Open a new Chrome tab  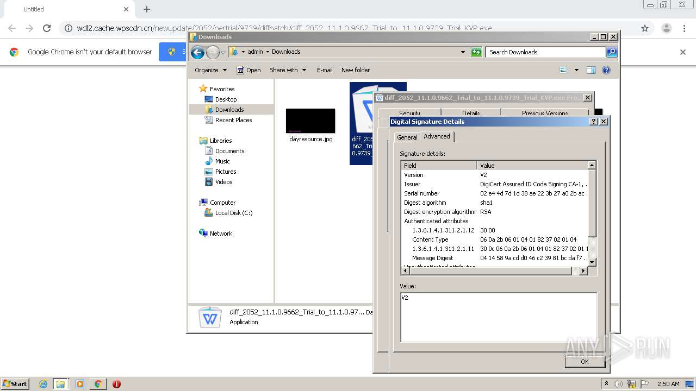click(147, 9)
